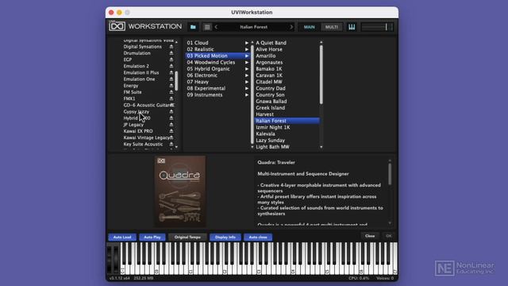Toggle Original Tempo option
The width and height of the screenshot is (508, 286).
point(187,237)
